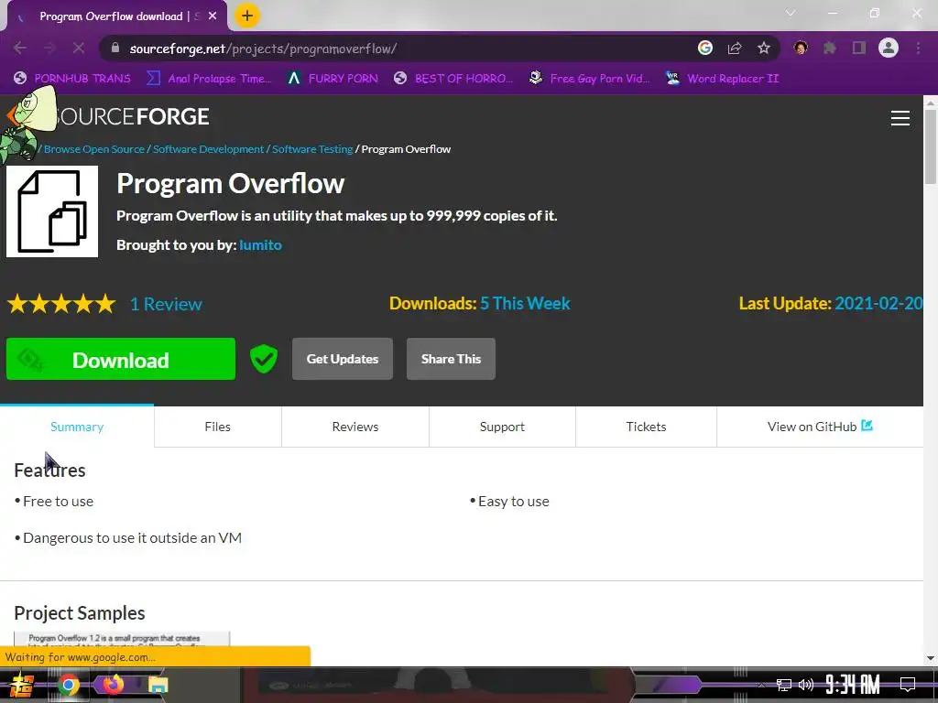Screen dimensions: 938x703
Task: Click the five-star rating
Action: [x=61, y=304]
